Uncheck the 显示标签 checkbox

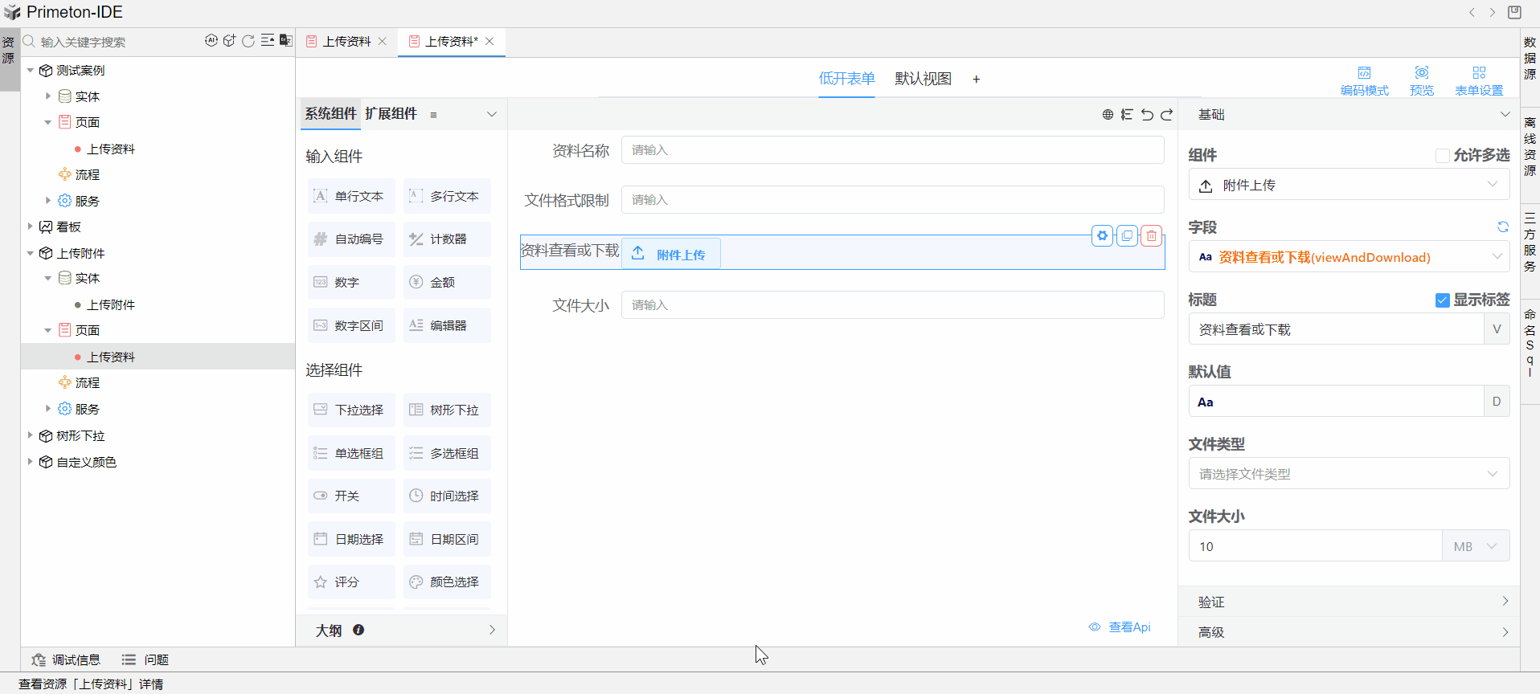(x=1443, y=300)
